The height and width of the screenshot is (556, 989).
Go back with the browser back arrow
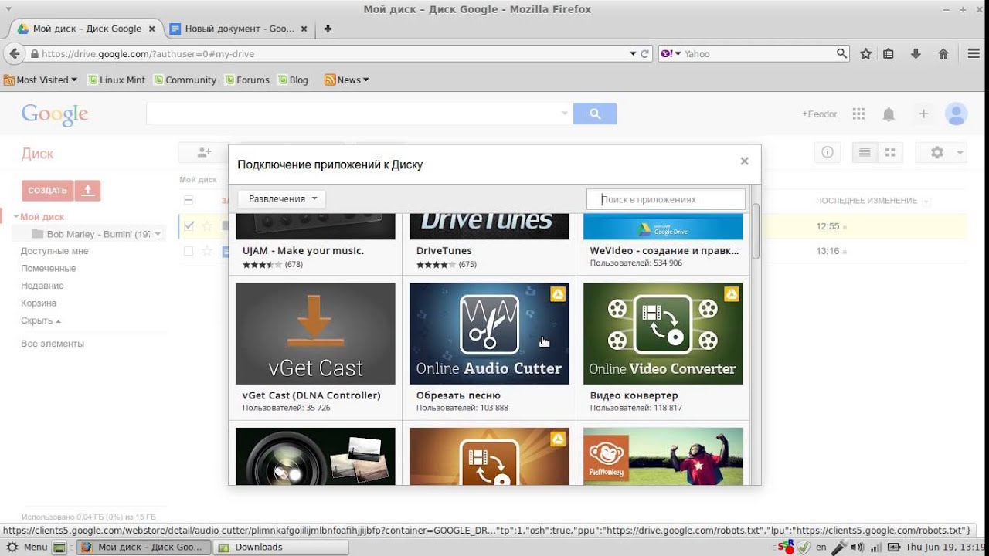click(x=14, y=54)
